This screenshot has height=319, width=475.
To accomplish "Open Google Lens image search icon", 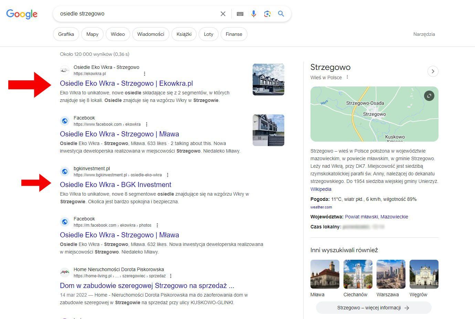I will (267, 14).
